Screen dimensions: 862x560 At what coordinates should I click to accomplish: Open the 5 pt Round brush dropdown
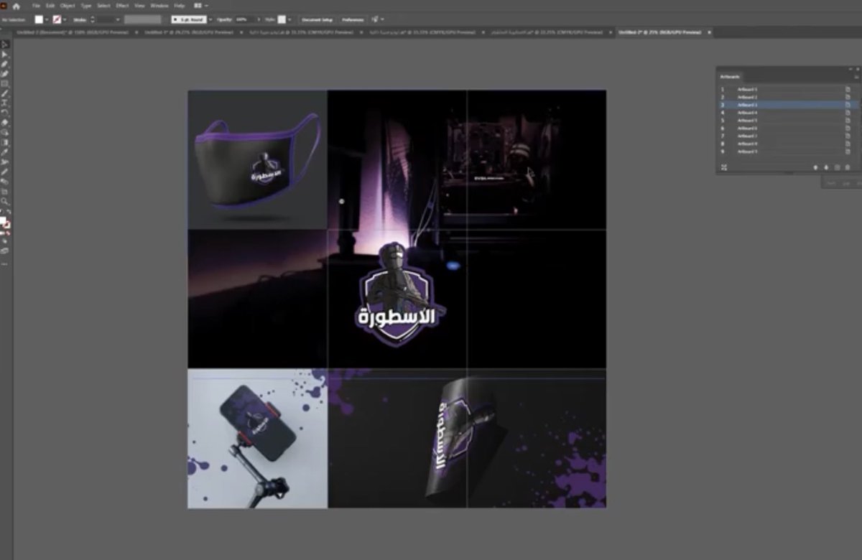pyautogui.click(x=210, y=19)
